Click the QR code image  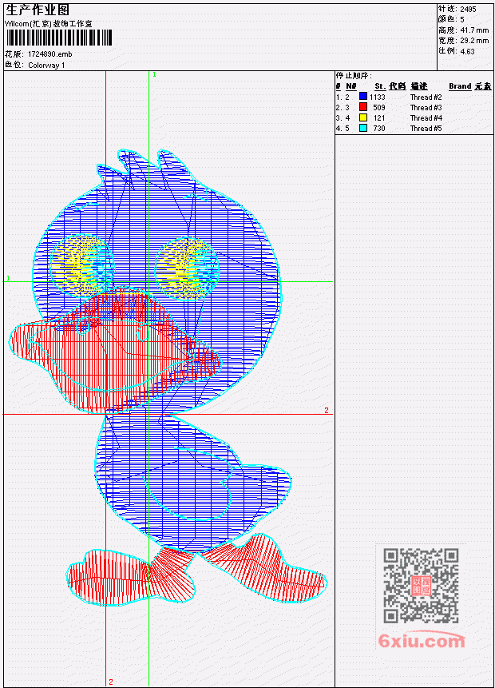[421, 586]
